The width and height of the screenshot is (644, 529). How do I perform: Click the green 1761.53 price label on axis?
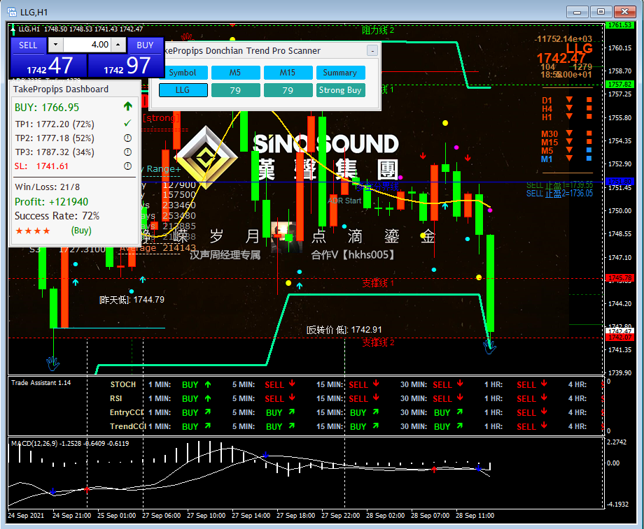click(x=619, y=25)
